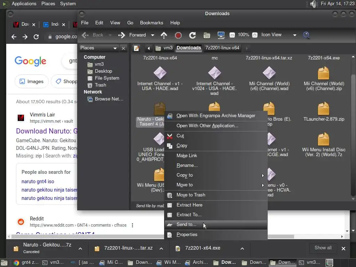The image size is (356, 267).
Task: Click the 7z2201-linux-x64 path button
Action: pos(222,48)
